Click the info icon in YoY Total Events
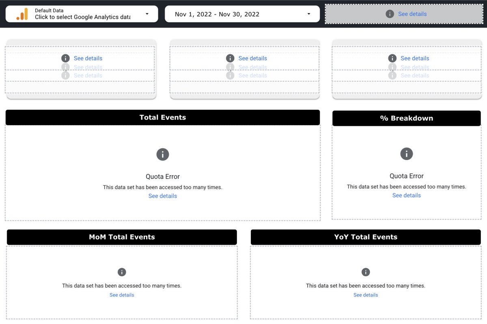This screenshot has width=487, height=324. coord(366,272)
